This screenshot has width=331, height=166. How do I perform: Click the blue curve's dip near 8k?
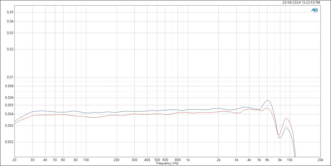point(280,138)
